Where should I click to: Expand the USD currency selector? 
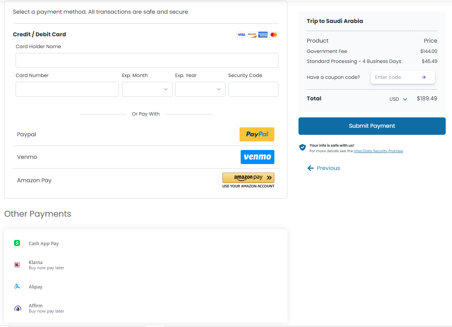398,99
